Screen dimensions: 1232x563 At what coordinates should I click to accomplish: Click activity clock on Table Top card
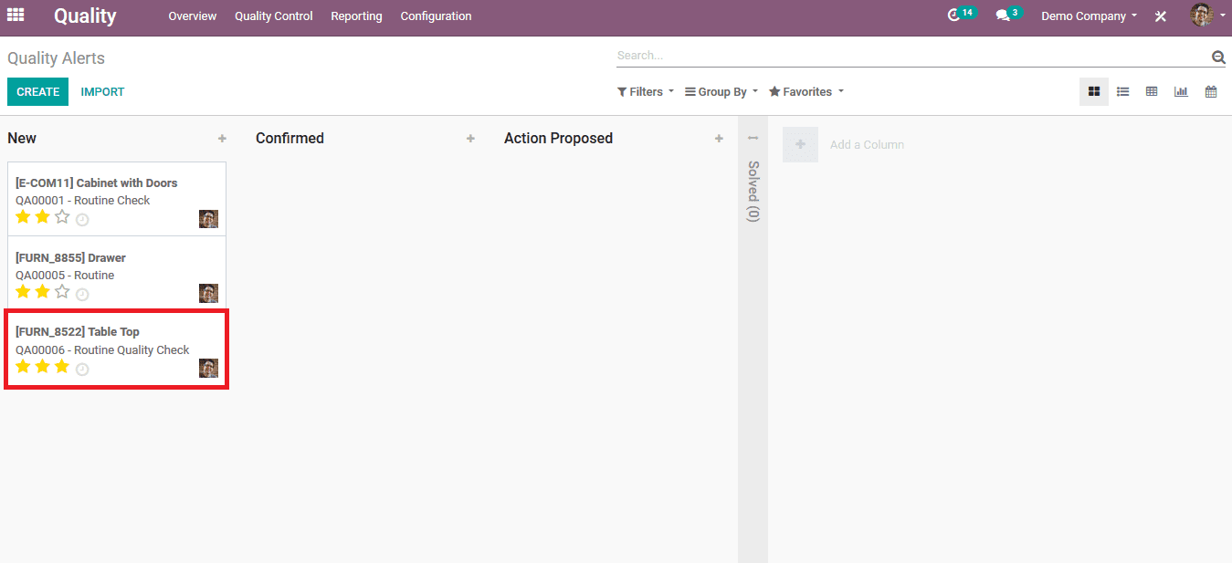click(x=82, y=370)
